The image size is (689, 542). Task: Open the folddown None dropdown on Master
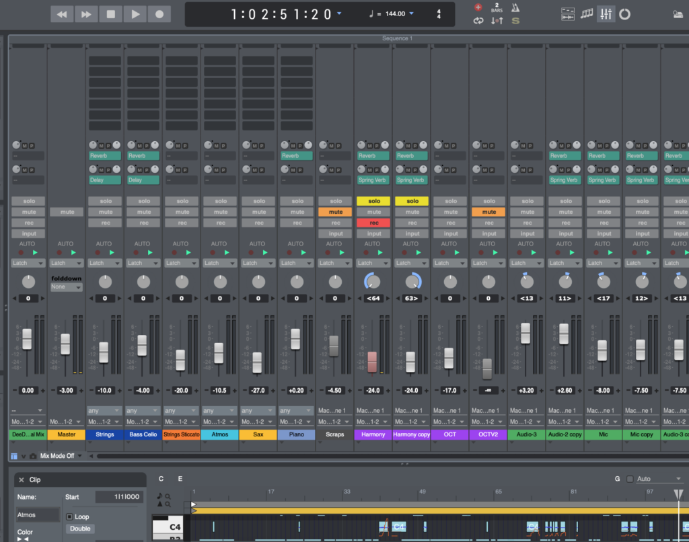66,287
